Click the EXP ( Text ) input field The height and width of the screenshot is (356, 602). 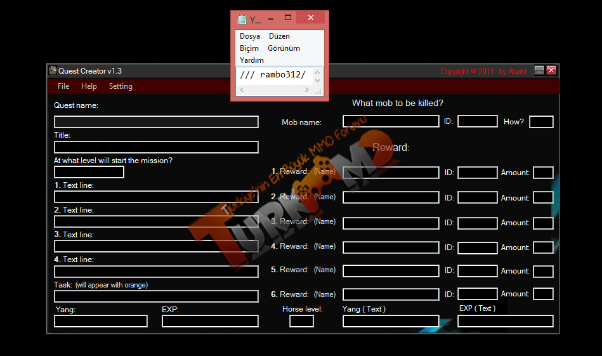click(x=505, y=321)
